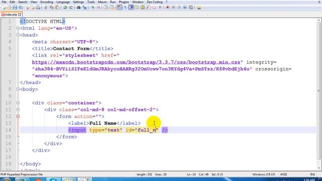
Task: Click 'PHP Hypertext Preprocessor file' status text
Action: click(22, 174)
